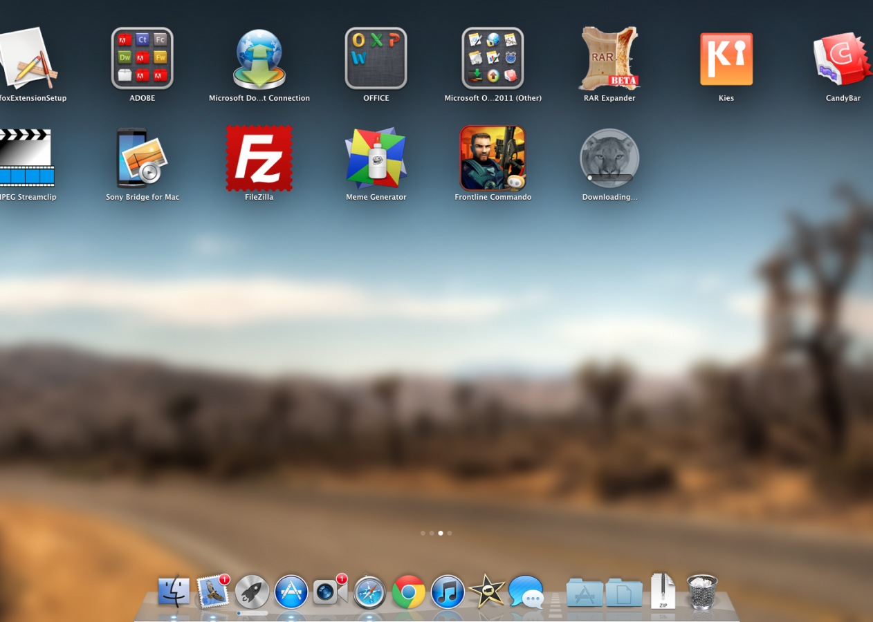Open iTunes in the Dock
Viewport: 873px width, 622px height.
click(448, 592)
